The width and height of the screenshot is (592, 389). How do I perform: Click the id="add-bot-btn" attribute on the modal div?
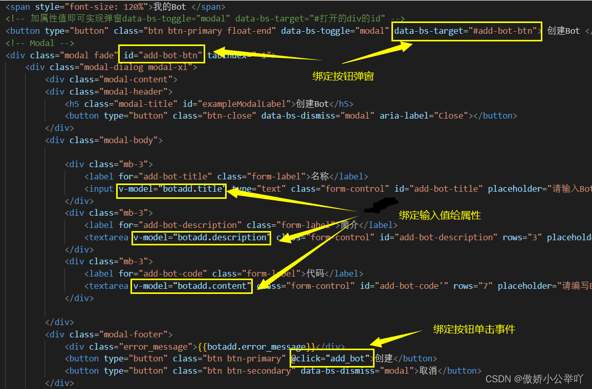click(x=163, y=55)
